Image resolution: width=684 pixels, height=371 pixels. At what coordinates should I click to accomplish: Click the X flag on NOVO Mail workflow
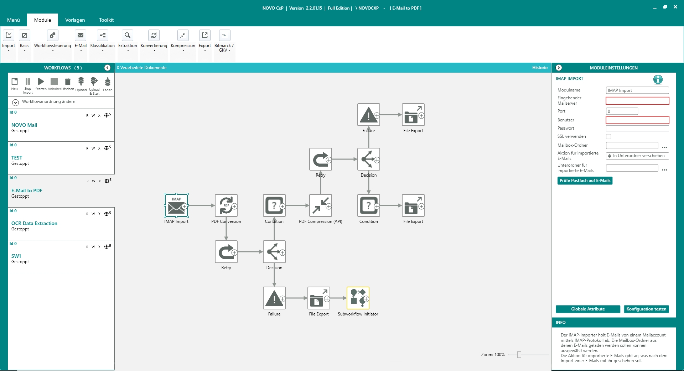point(99,116)
